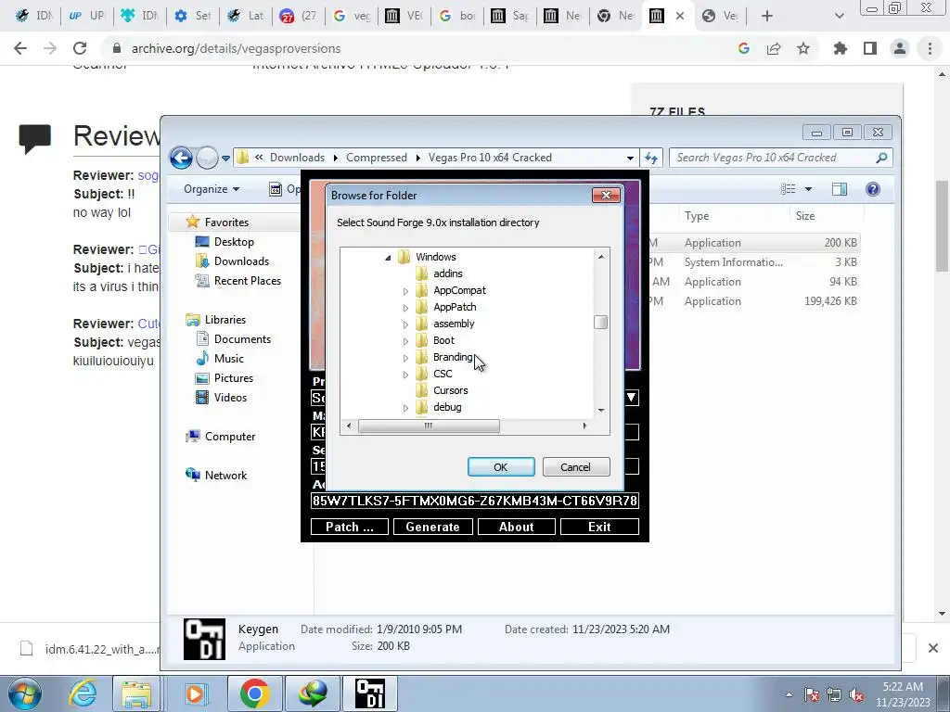Click OK in Browse for Folder dialog

(500, 467)
